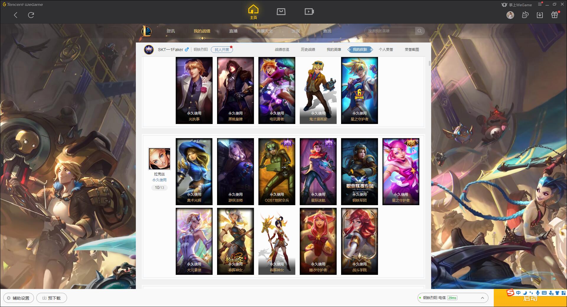Switch to 荣誉截图 sub-tab
The height and width of the screenshot is (307, 567).
pos(412,50)
